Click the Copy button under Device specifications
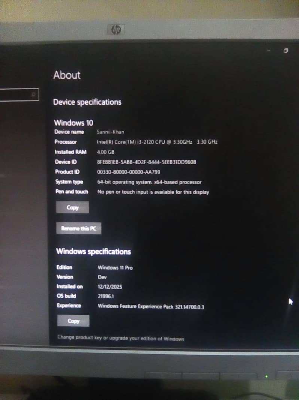This screenshot has height=400, width=299. [72, 208]
